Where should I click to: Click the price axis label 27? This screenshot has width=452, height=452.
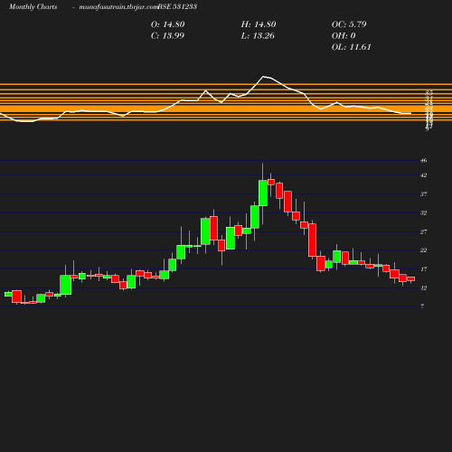tap(424, 231)
